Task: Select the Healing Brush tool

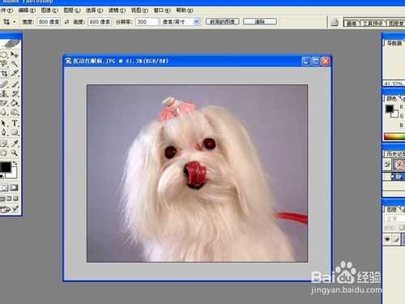Action: [x=4, y=84]
